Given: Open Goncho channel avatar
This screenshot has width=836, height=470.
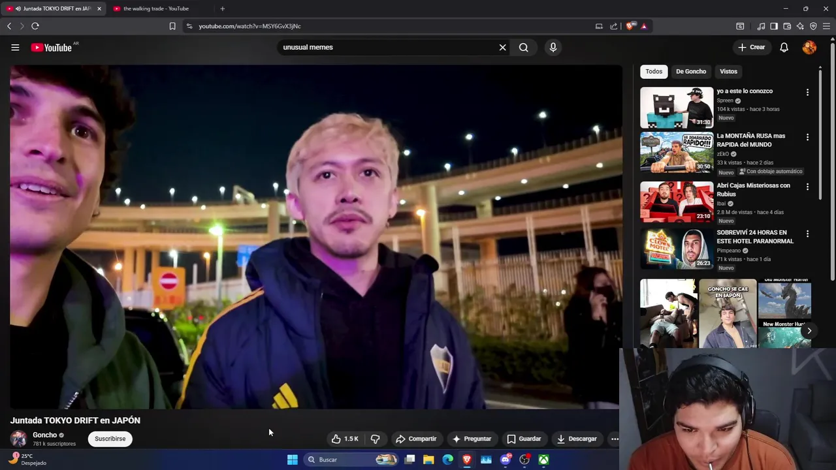Looking at the screenshot, I should 18,439.
